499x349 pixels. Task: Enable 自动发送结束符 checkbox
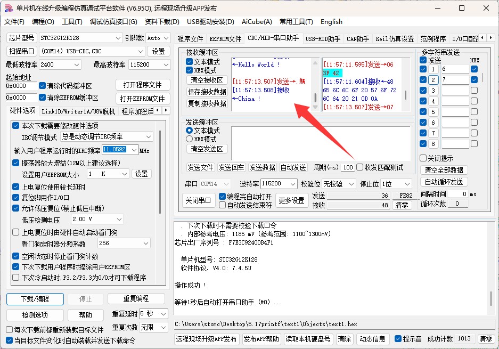tap(223, 205)
